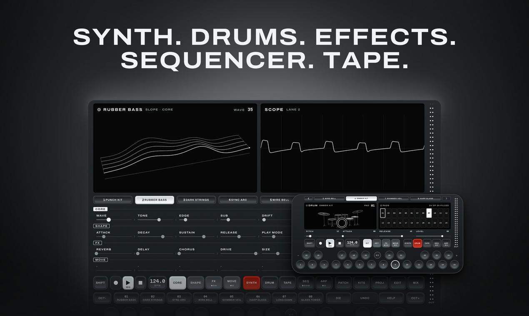This screenshot has width=529, height=316.
Task: Select the 6 EMBER KIT tab on small device
Action: pyautogui.click(x=362, y=198)
